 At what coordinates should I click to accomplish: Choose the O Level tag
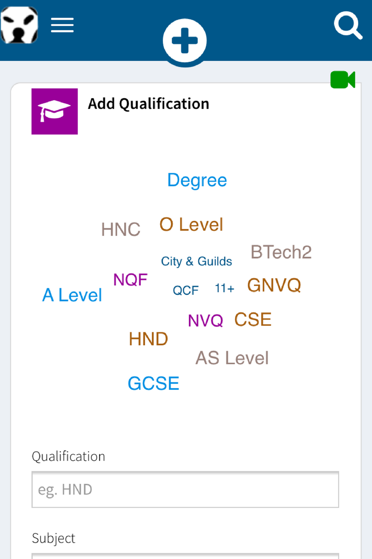(x=192, y=225)
